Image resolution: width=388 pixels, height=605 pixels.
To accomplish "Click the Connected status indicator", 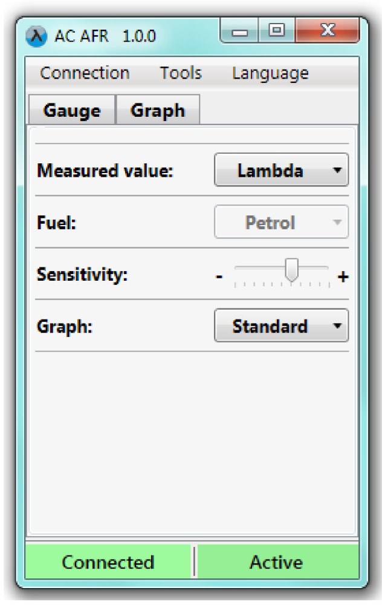I will 108,562.
